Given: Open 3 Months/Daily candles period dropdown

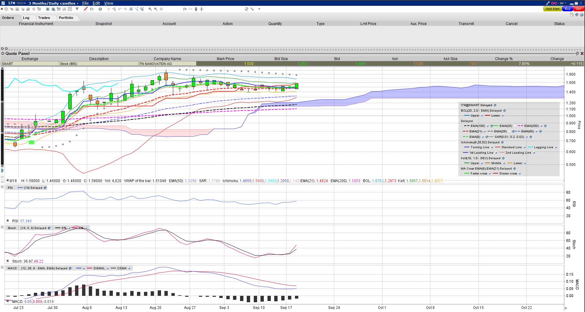Looking at the screenshot, I should tap(53, 3).
